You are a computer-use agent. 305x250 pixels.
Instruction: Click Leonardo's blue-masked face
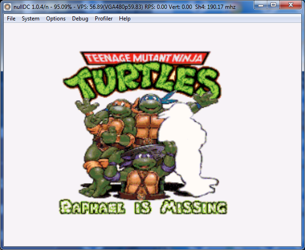pos(149,104)
